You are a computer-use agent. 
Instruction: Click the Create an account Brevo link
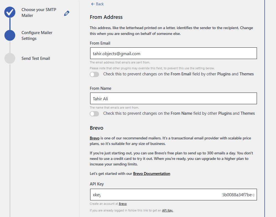point(123,204)
